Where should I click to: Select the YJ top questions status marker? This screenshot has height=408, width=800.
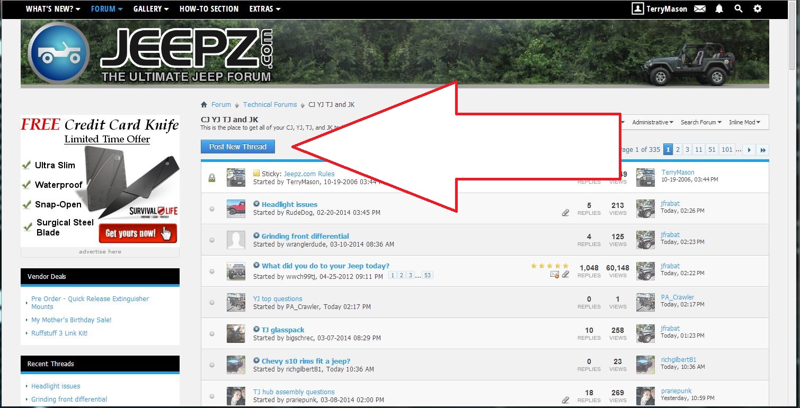click(x=212, y=303)
